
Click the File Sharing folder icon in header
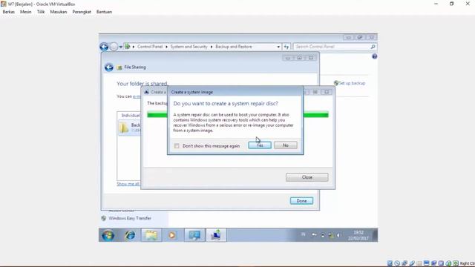coord(119,67)
